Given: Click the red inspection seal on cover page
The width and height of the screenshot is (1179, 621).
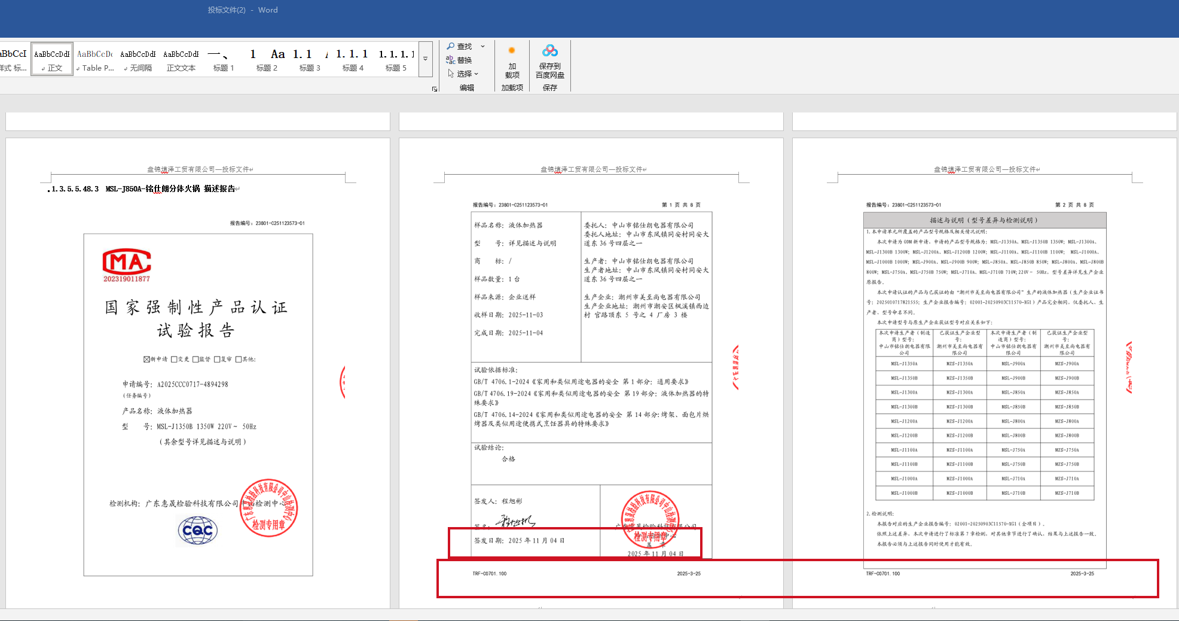Looking at the screenshot, I should [268, 507].
